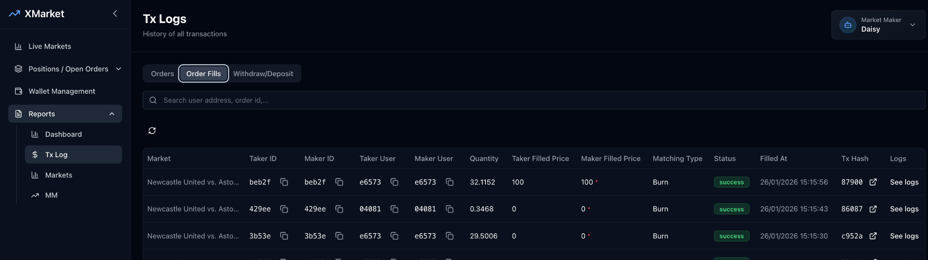Copy Maker User e6573 in first row
The width and height of the screenshot is (928, 260).
point(449,182)
